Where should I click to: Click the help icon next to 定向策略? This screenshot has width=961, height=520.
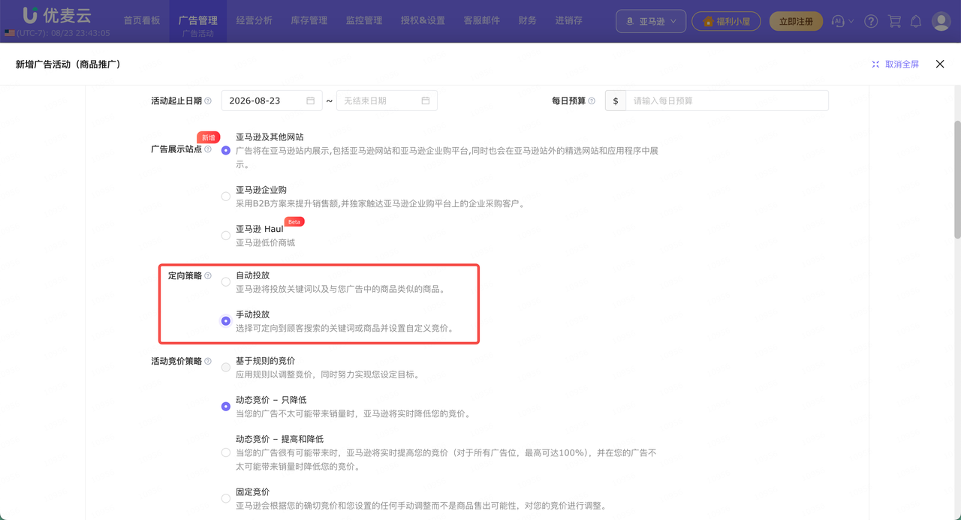[208, 275]
